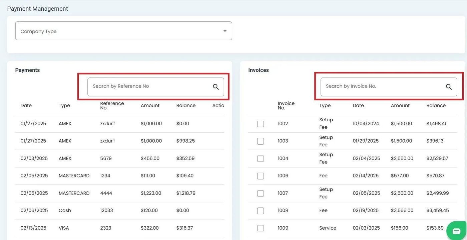
Task: Expand the Company Type dropdown arrow
Action: click(x=225, y=31)
